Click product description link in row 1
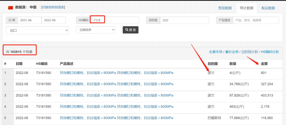 tap(117, 73)
